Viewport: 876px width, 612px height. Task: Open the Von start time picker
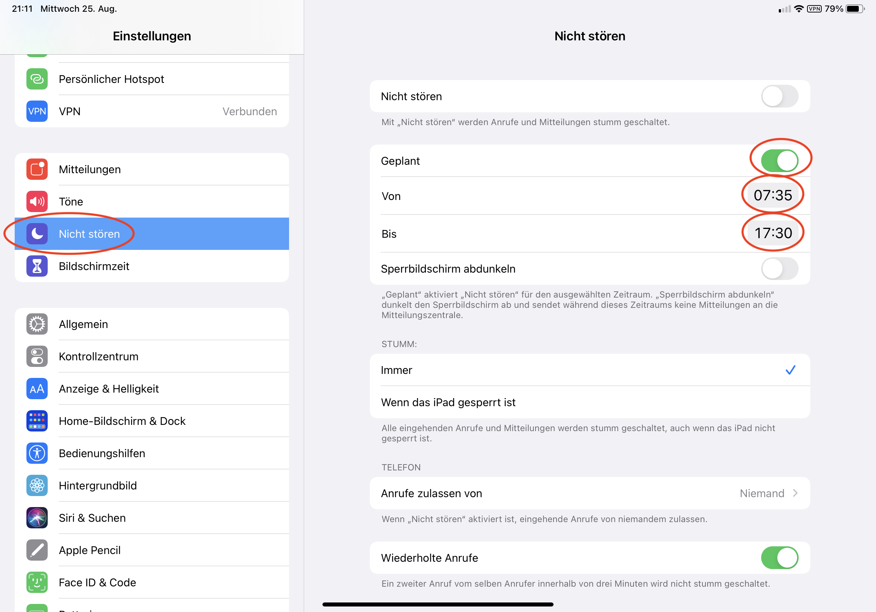[x=773, y=195]
